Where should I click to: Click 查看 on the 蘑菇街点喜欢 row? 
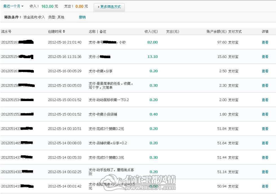click(x=265, y=172)
